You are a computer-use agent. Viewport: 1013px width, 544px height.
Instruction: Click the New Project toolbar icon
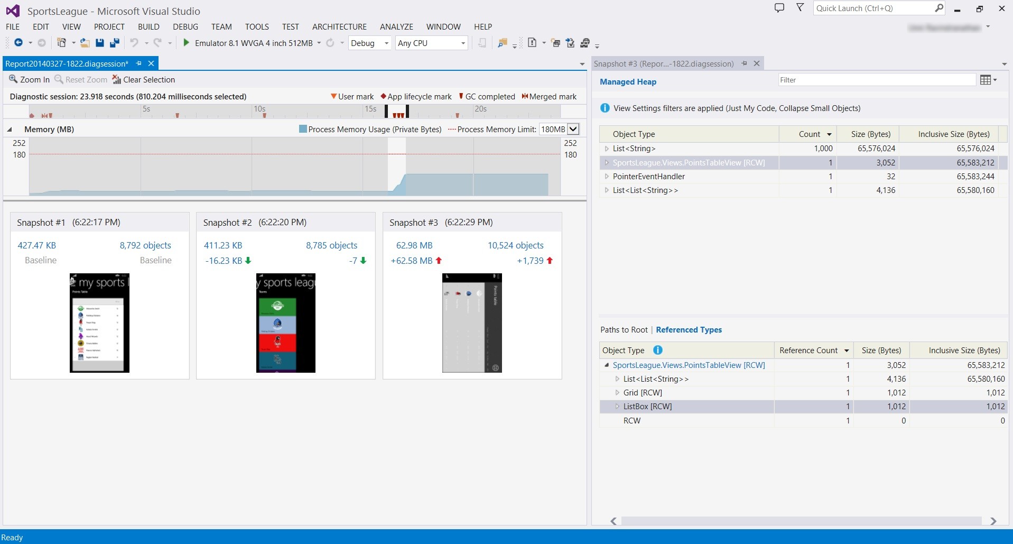61,43
